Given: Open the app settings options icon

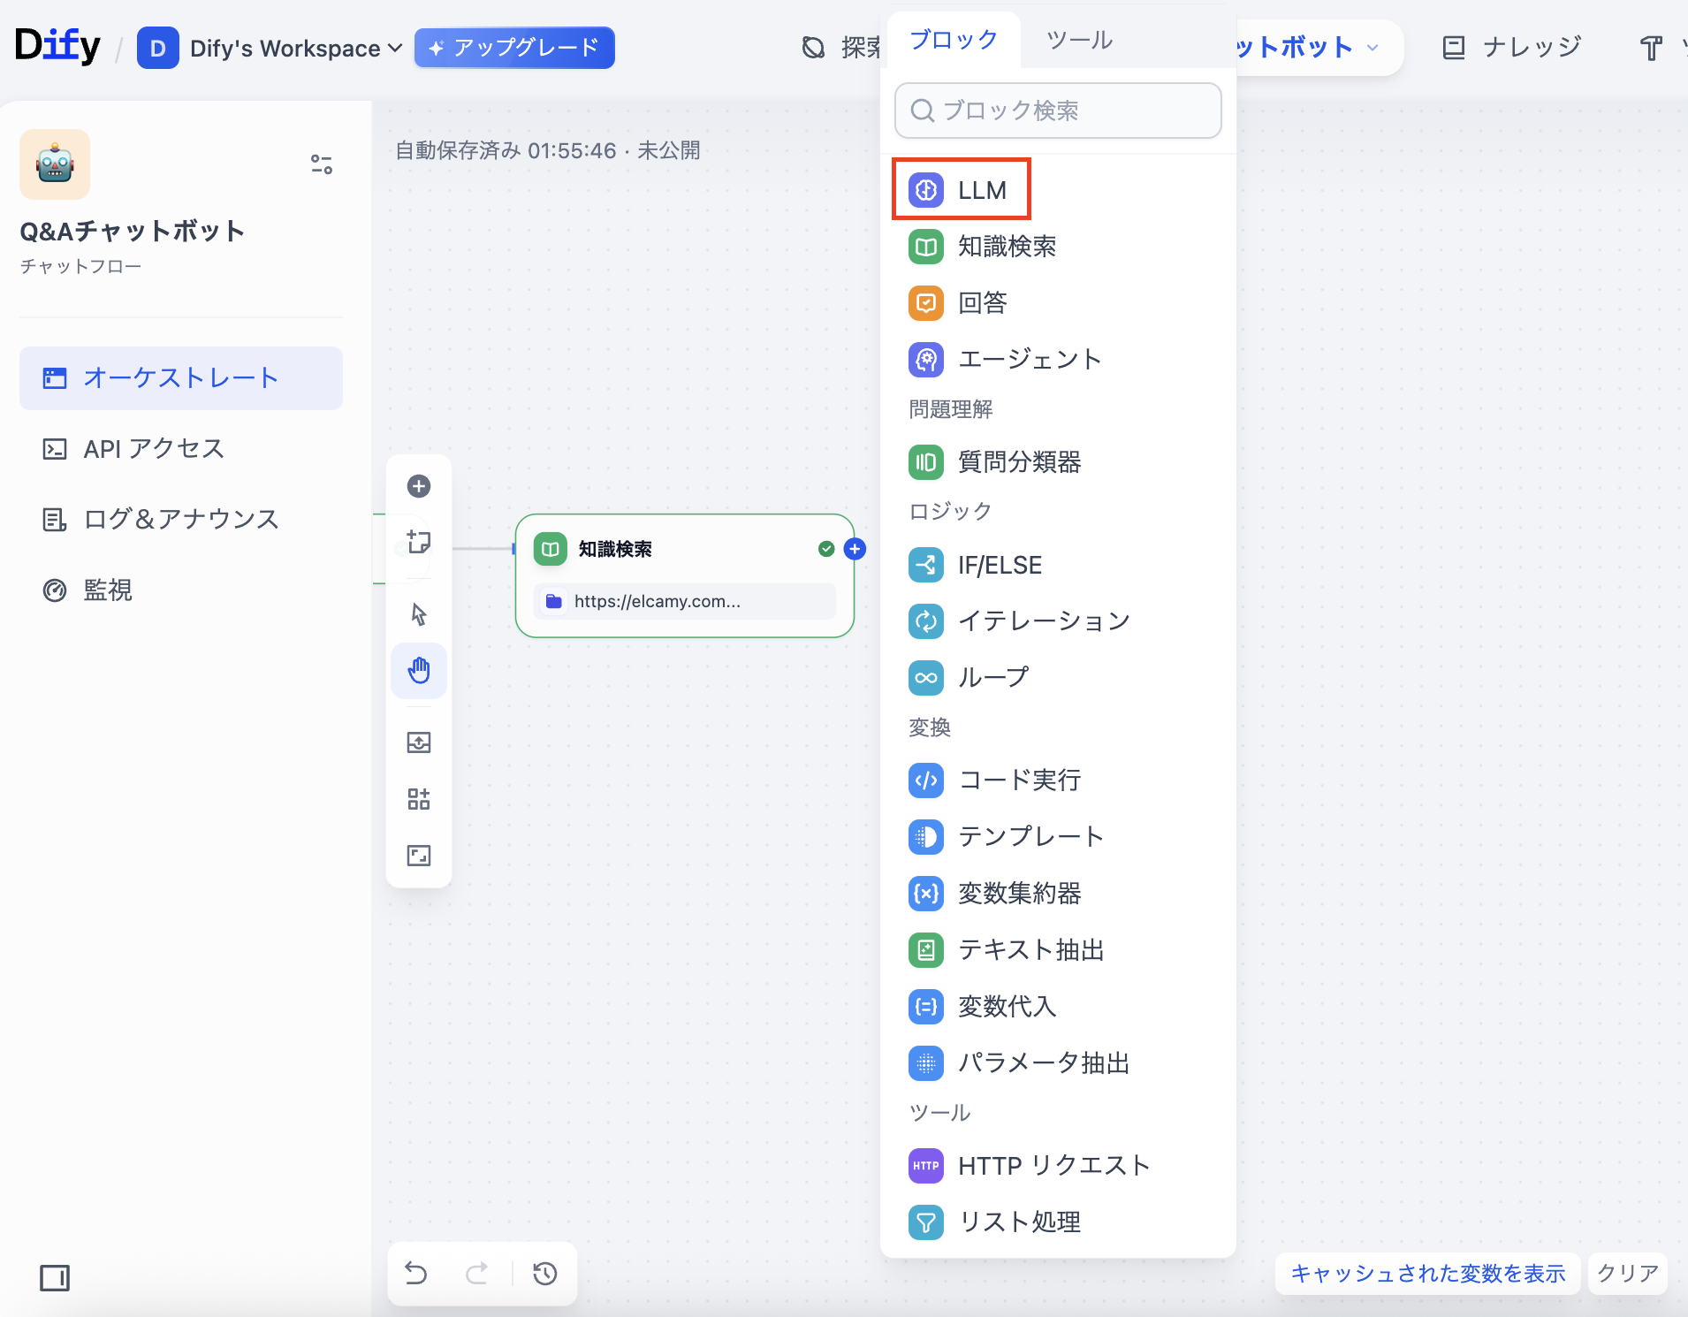Looking at the screenshot, I should pos(322,164).
